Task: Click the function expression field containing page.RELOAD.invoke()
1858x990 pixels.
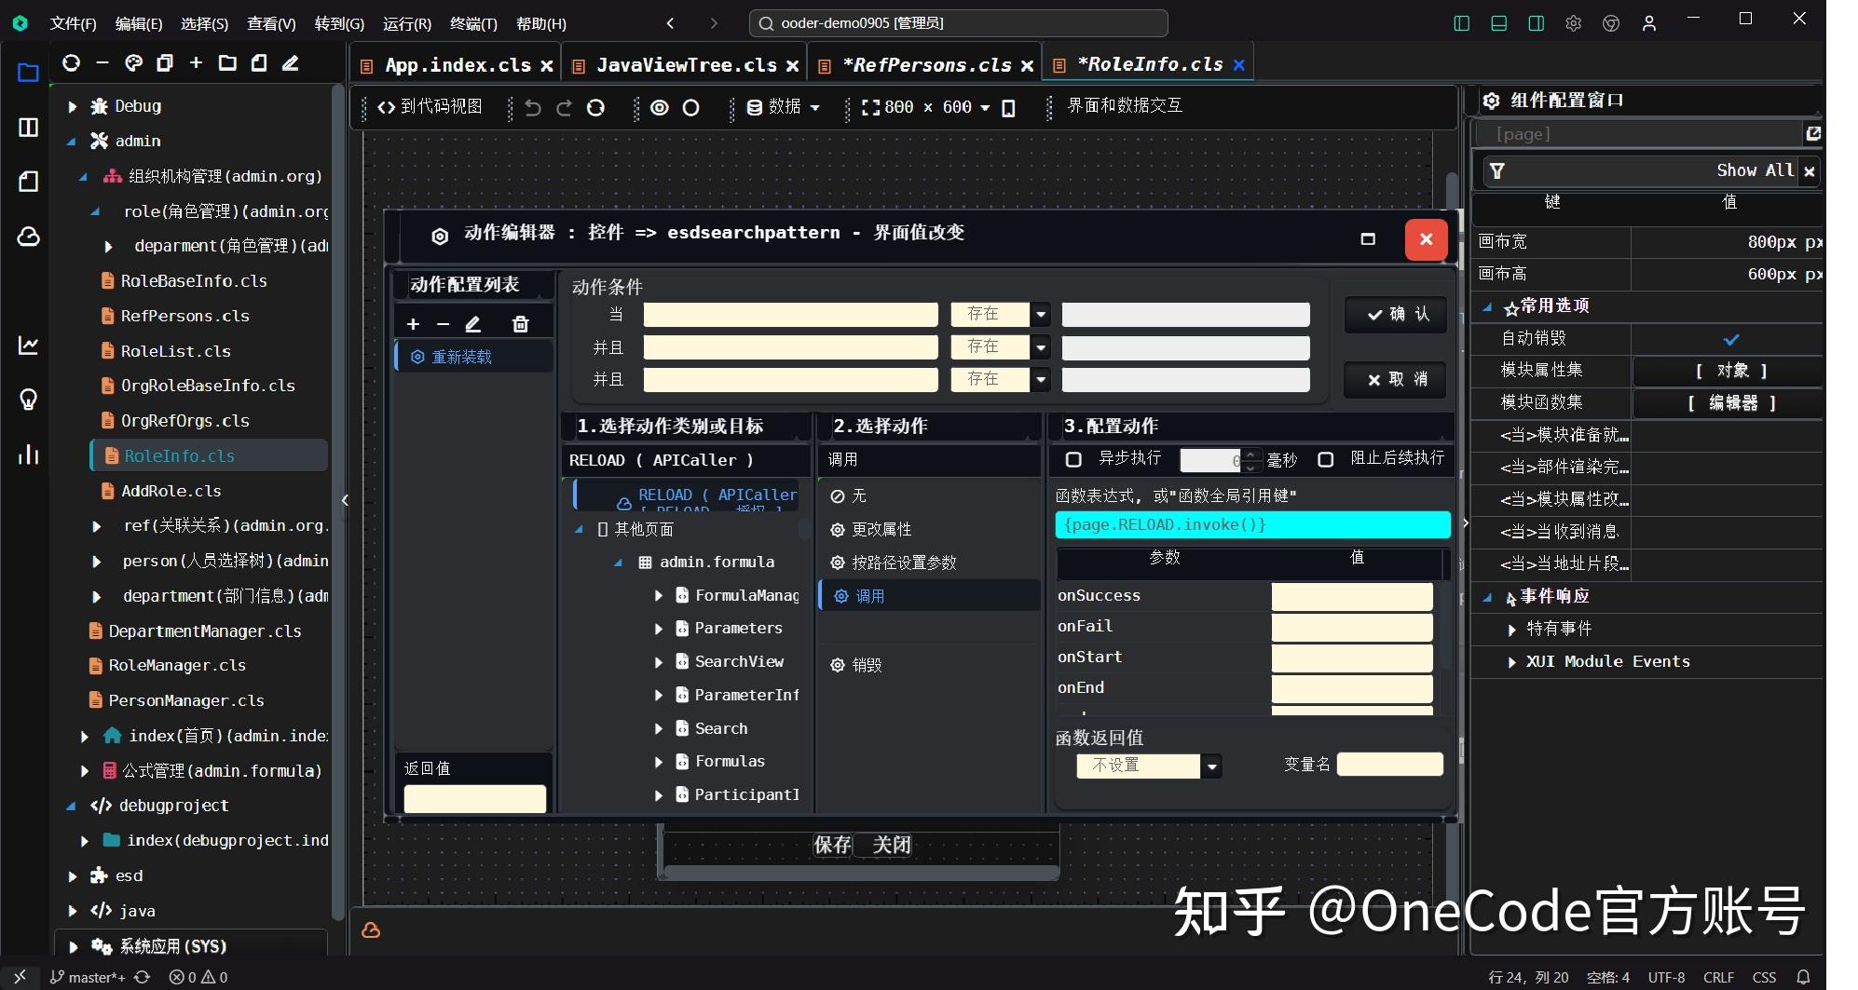Action: [x=1252, y=524]
